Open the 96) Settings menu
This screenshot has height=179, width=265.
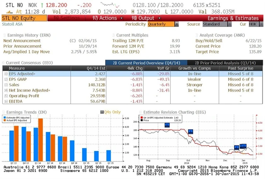point(68,18)
